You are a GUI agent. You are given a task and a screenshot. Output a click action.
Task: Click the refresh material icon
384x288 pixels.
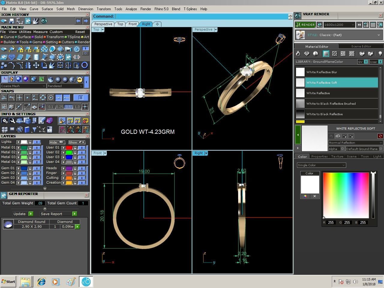(380, 136)
